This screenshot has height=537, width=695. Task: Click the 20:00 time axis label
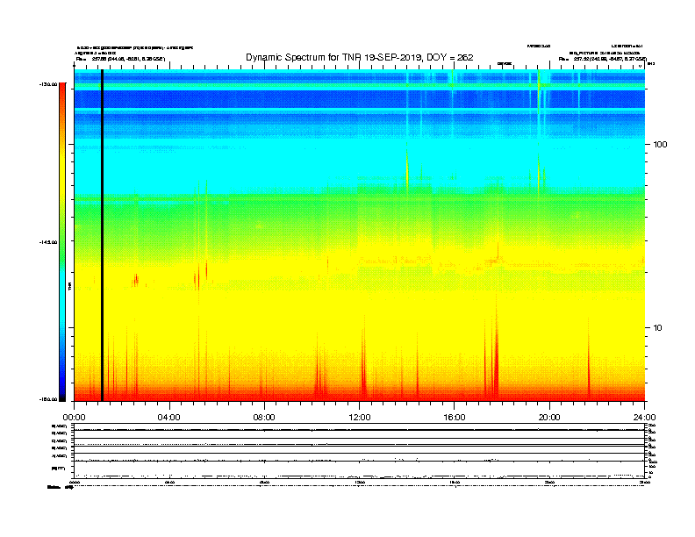pyautogui.click(x=549, y=418)
